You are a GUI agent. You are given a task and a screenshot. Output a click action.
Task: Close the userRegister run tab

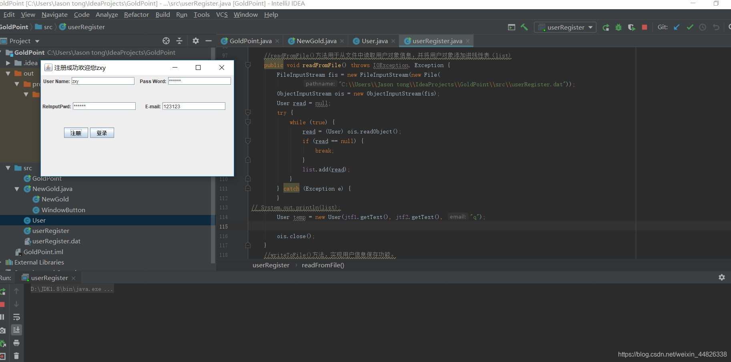(x=73, y=278)
